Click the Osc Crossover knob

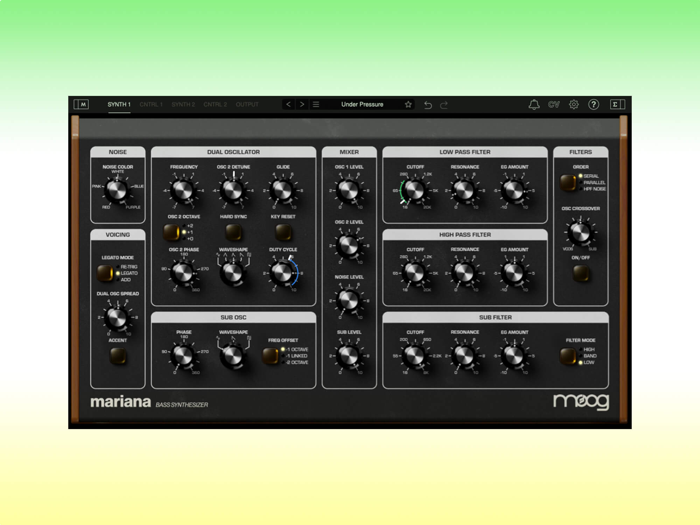pos(580,232)
